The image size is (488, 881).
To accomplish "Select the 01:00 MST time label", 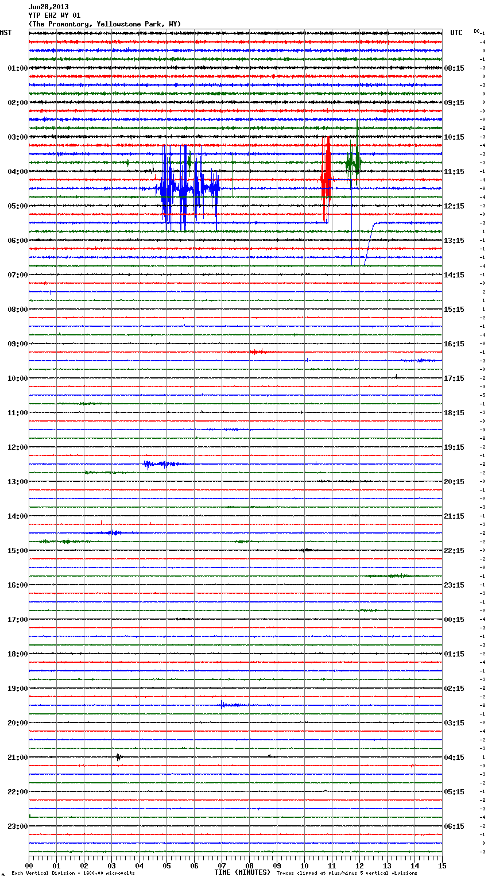I will [x=18, y=68].
